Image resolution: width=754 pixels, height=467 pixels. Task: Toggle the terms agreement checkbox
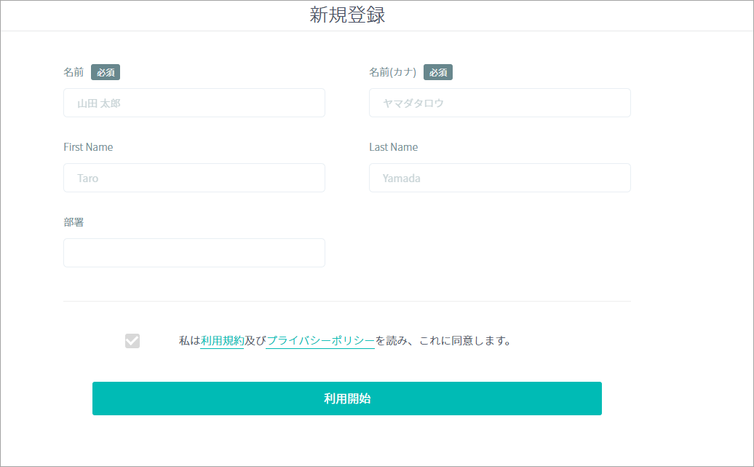[x=132, y=341]
